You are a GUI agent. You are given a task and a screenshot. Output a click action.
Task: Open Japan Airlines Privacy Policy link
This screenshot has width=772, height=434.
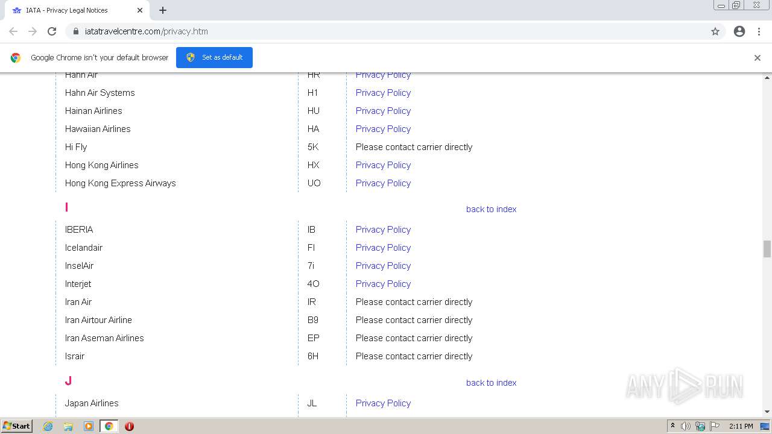(x=383, y=403)
